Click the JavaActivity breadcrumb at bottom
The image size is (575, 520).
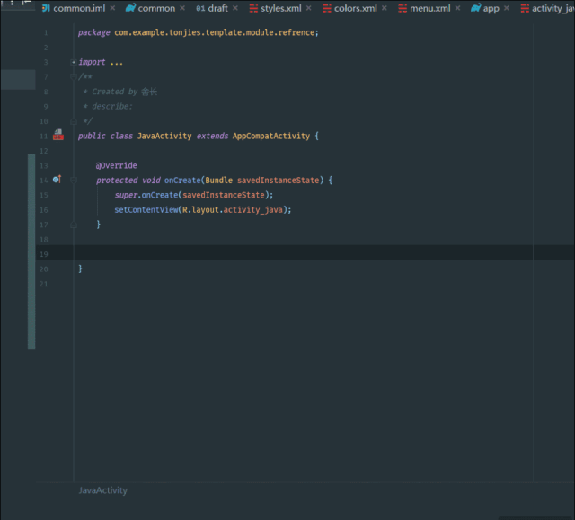pyautogui.click(x=103, y=490)
